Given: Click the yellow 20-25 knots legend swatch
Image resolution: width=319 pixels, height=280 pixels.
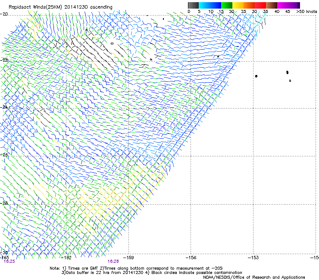Looking at the screenshot, I should (x=238, y=5).
